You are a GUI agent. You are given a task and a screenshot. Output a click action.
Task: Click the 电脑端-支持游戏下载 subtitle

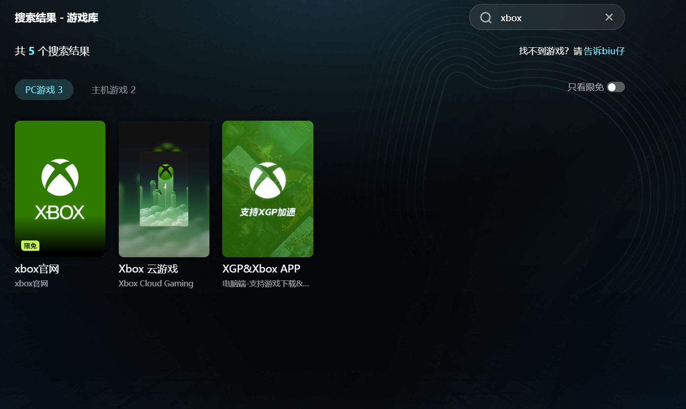click(266, 284)
